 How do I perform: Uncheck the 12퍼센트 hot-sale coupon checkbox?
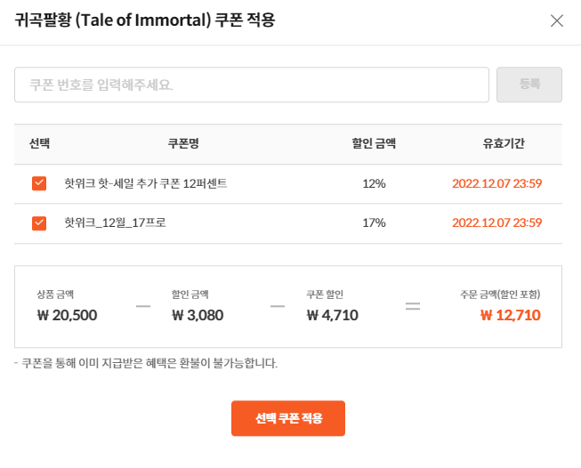click(39, 183)
